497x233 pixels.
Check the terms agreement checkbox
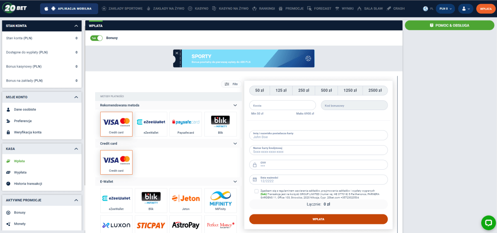[x=256, y=191]
